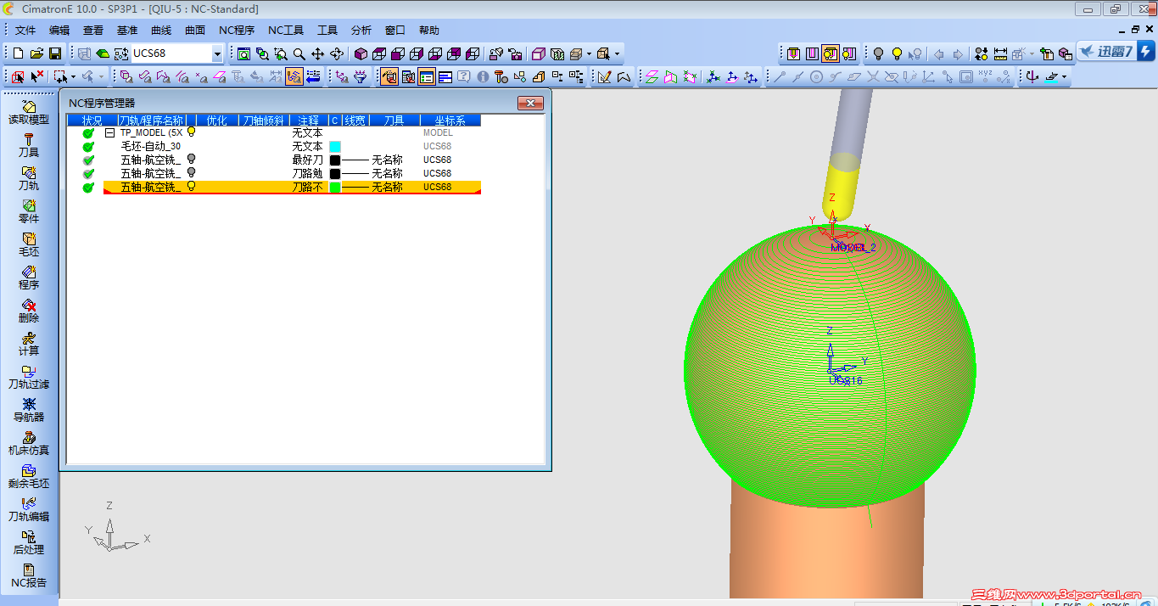Create a new file with New icon

[18, 53]
